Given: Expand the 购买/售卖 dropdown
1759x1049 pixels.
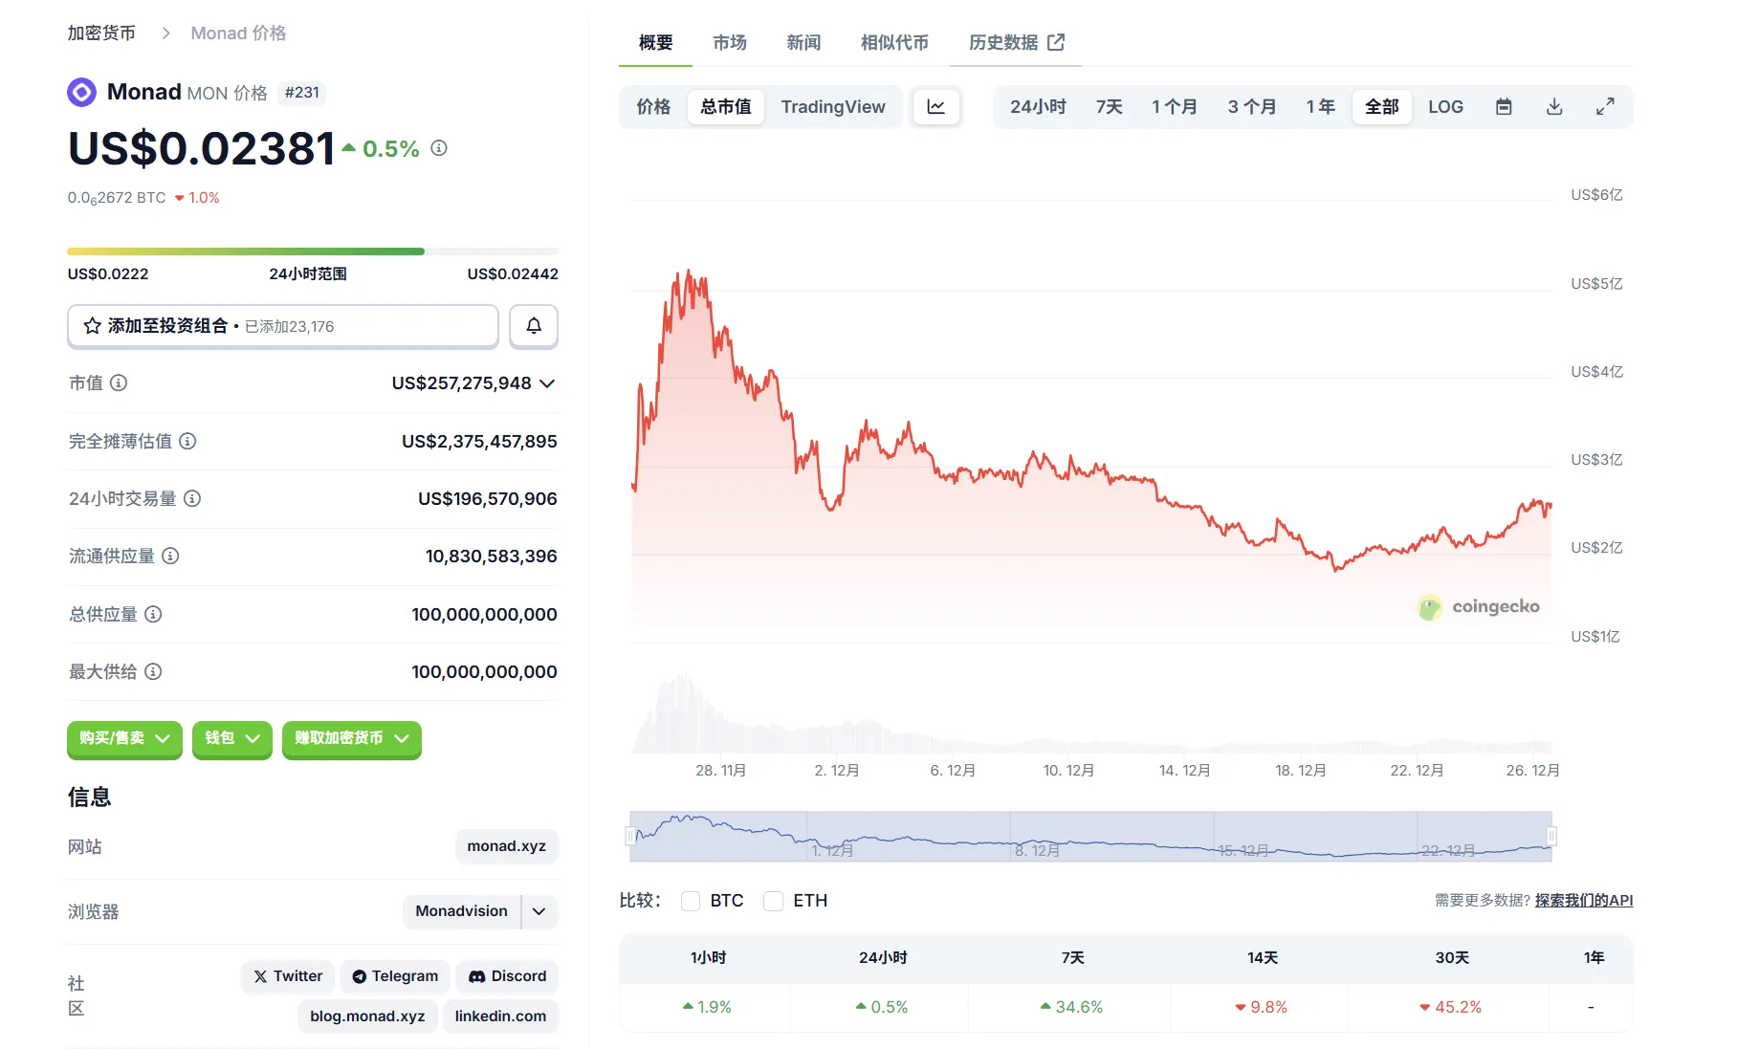Looking at the screenshot, I should click(x=124, y=738).
